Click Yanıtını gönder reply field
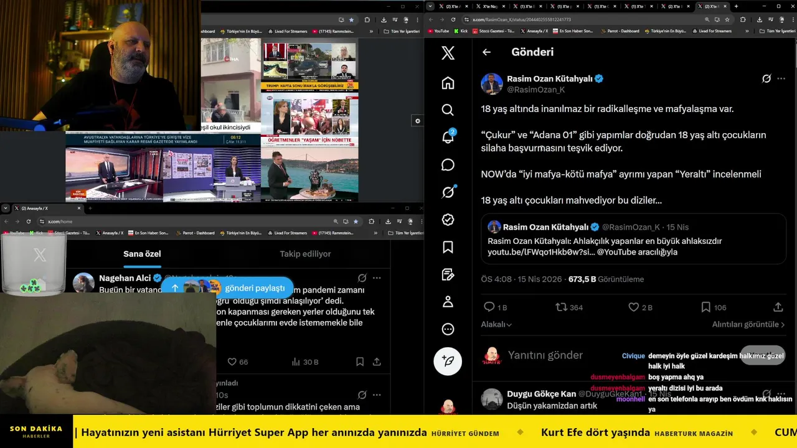The width and height of the screenshot is (797, 448). click(545, 355)
